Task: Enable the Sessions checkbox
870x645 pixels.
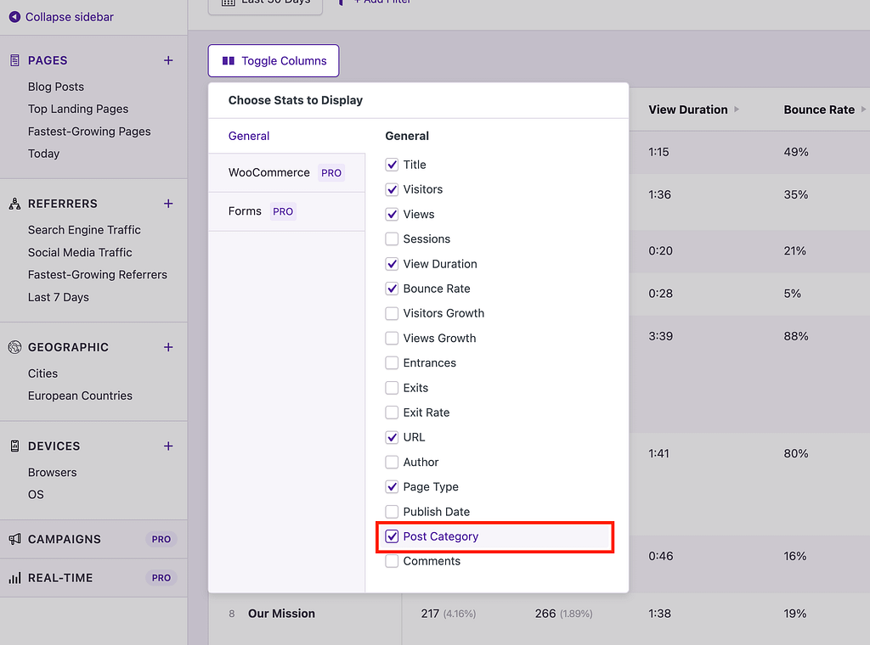Action: (x=392, y=238)
